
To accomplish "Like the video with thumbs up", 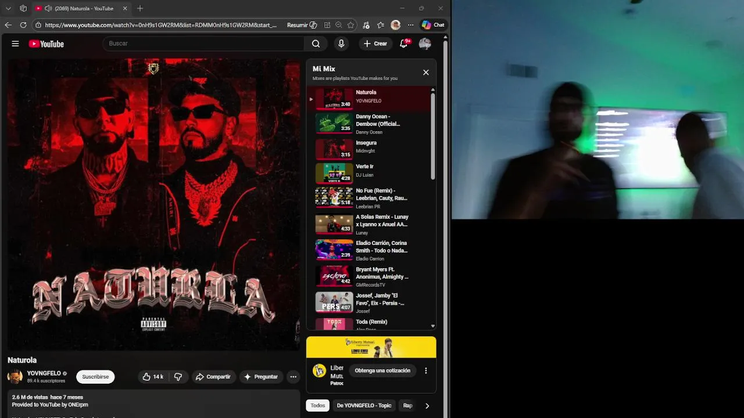I will coord(153,377).
